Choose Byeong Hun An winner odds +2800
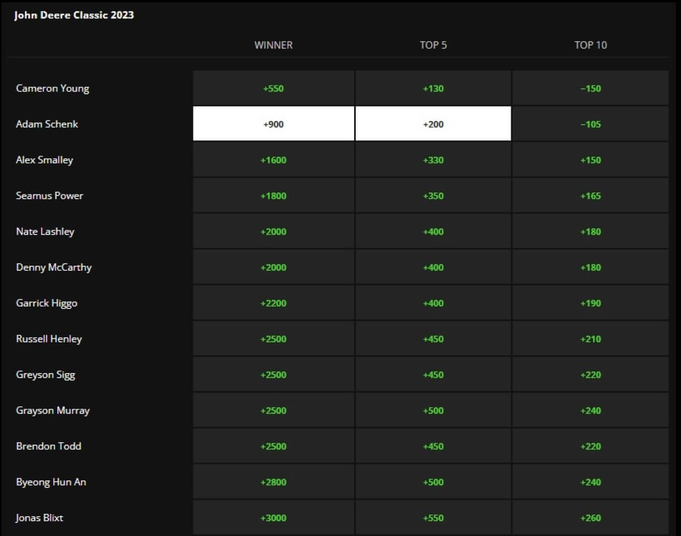Image resolution: width=681 pixels, height=536 pixels. 274,481
